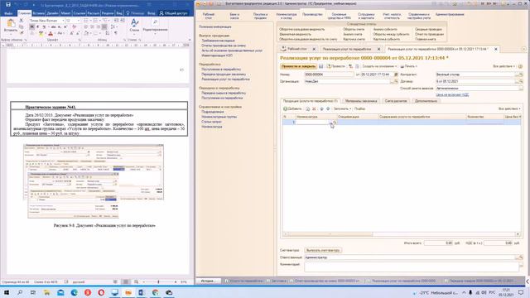
Task: Click the yellow text highlight color icon
Action: [41, 33]
